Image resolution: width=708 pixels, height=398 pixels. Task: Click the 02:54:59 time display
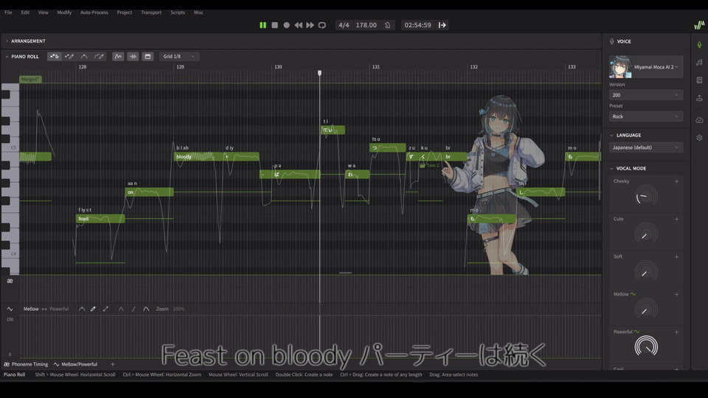(x=417, y=25)
